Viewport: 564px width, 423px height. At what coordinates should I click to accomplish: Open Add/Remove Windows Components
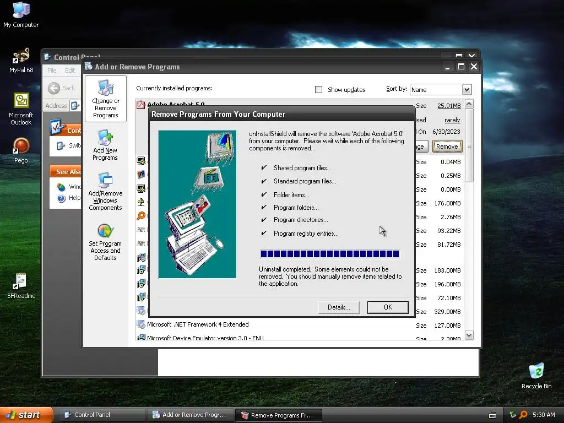point(105,191)
